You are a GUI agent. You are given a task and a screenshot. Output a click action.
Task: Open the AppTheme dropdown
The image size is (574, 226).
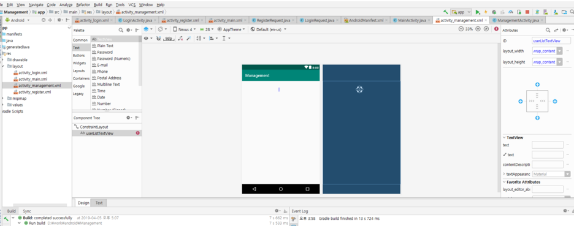point(232,29)
